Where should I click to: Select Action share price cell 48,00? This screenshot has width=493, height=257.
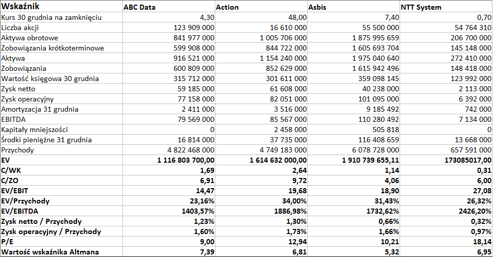tap(261, 17)
